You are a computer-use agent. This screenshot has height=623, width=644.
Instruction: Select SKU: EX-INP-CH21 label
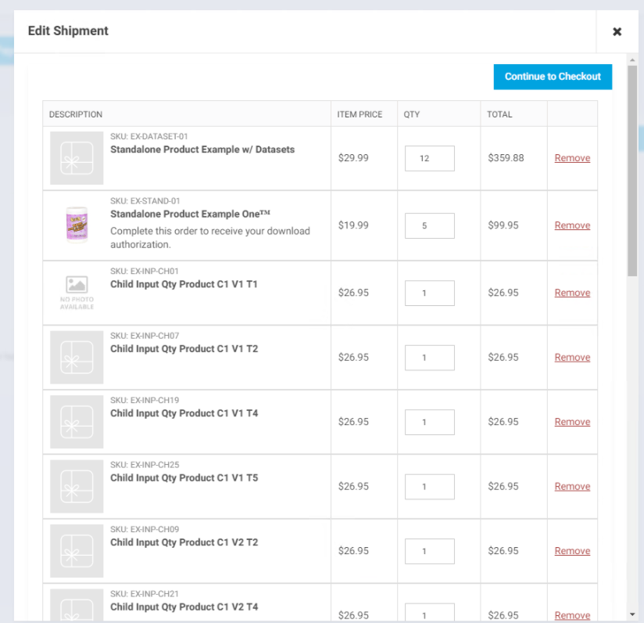pyautogui.click(x=144, y=594)
